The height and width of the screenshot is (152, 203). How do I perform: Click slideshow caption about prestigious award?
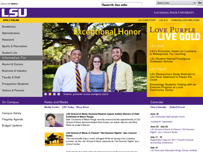86,94
